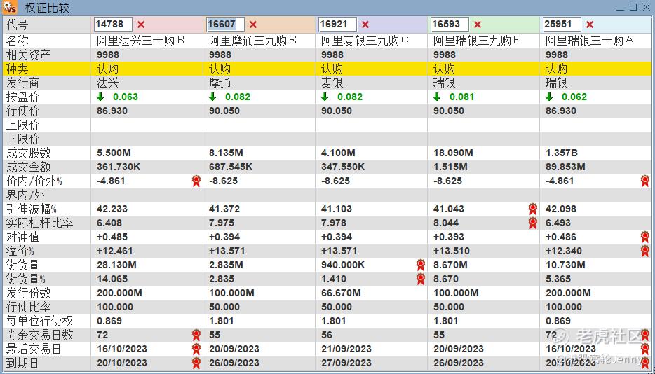The image size is (655, 374).
Task: Click the award badge beside 街货量 940.000K
Action: (421, 265)
